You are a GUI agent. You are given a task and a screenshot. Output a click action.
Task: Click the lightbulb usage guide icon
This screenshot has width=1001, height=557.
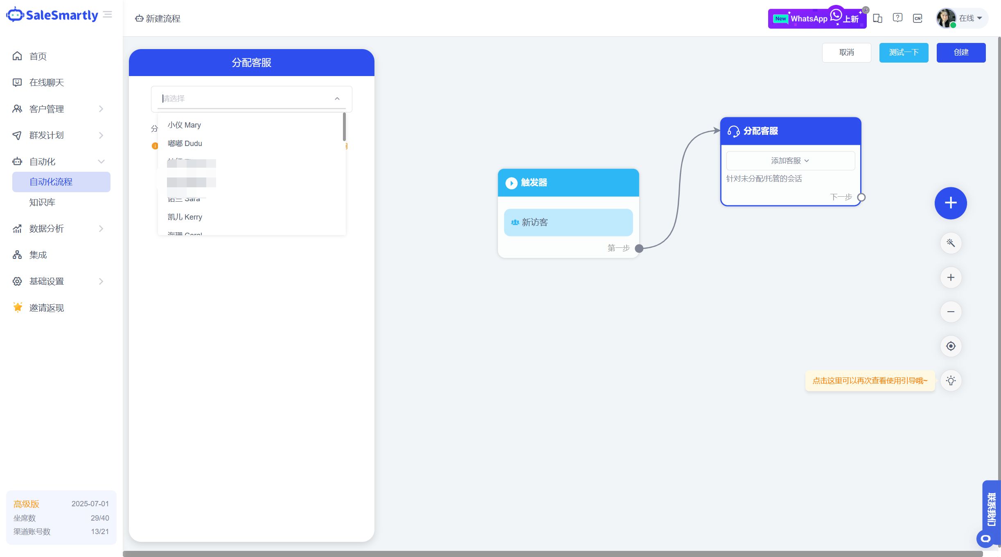(950, 380)
